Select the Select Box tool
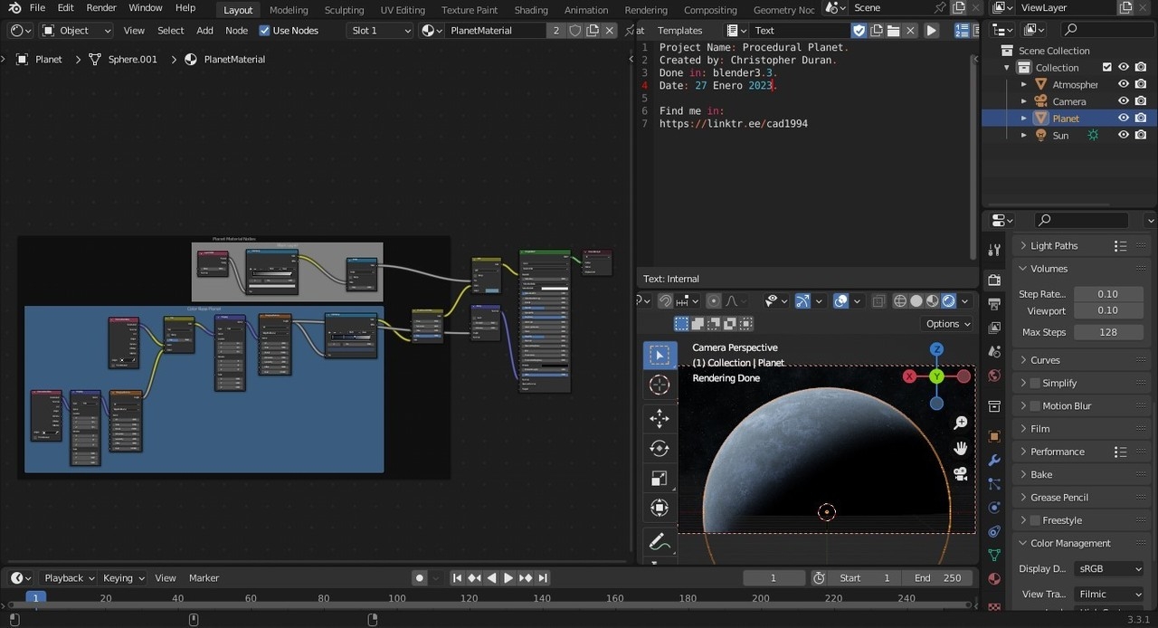The height and width of the screenshot is (628, 1158). click(660, 356)
